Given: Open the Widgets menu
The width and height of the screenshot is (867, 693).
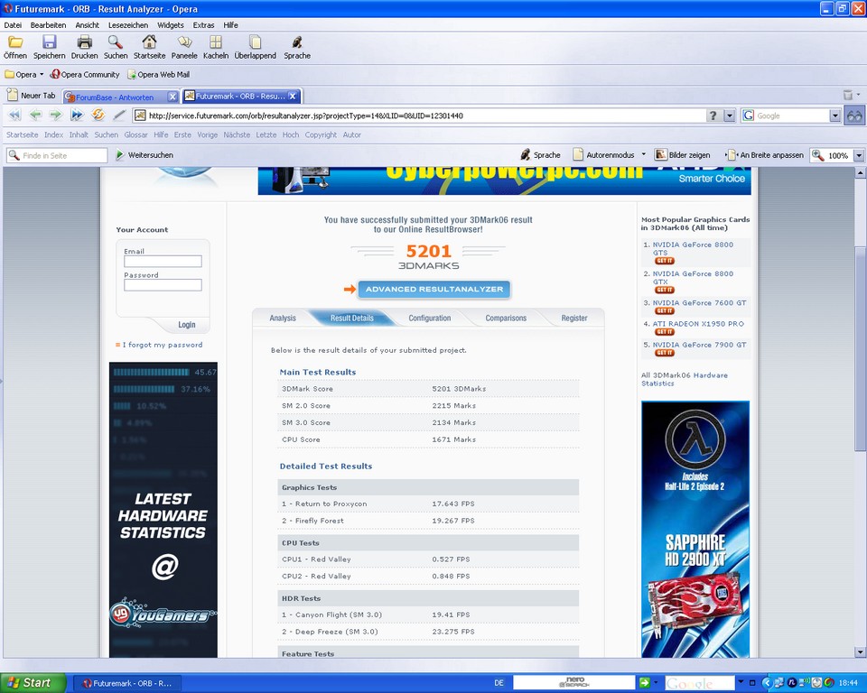Looking at the screenshot, I should tap(171, 25).
